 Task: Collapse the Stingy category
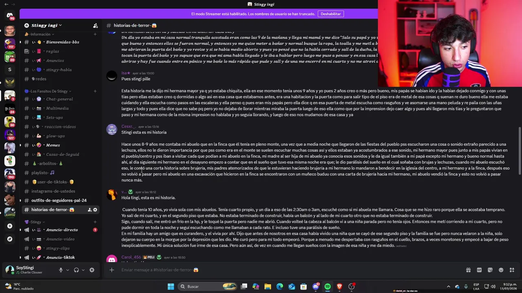tap(35, 222)
